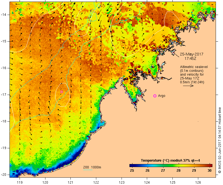Click the longitude axis label '126'
This screenshot has width=223, height=185.
[x=198, y=182]
